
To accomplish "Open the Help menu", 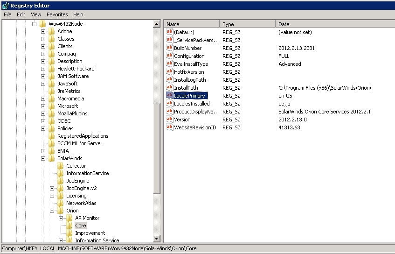I will click(78, 14).
